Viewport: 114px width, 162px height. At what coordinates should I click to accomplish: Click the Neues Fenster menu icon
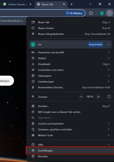pos(33,28)
